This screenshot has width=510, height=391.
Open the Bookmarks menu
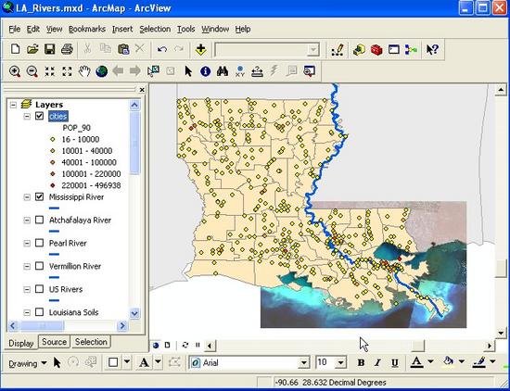pos(87,29)
